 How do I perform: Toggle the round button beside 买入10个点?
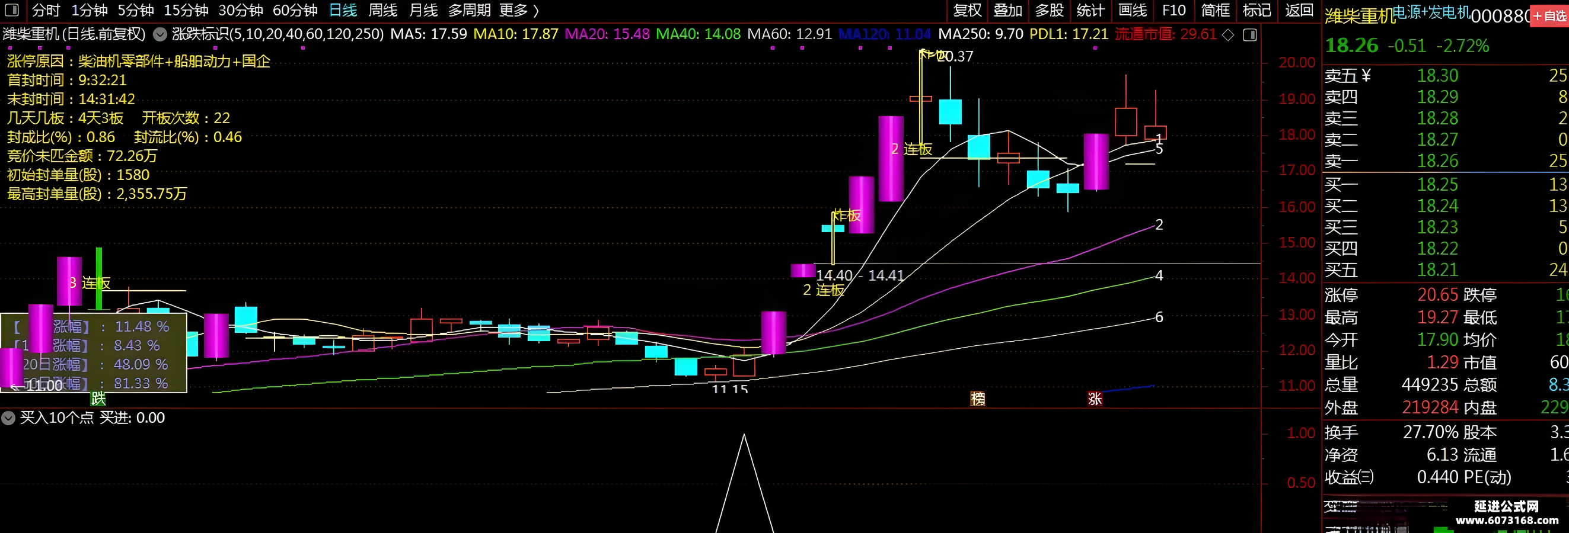8,418
